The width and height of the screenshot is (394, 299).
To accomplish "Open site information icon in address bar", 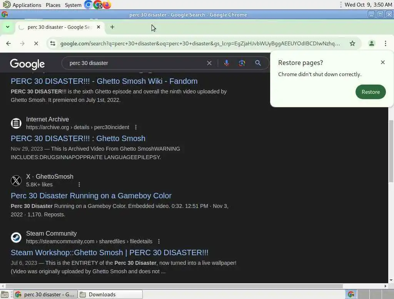I will point(53,43).
